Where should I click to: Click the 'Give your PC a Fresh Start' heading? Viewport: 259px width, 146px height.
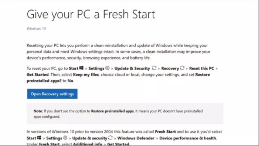click(x=91, y=14)
